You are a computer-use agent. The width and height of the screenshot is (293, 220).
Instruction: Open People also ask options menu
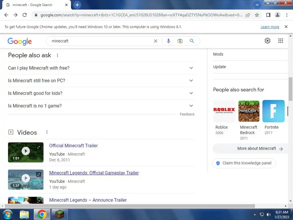58,55
